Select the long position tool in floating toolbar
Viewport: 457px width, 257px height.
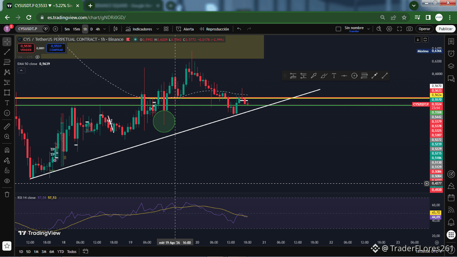(x=293, y=76)
